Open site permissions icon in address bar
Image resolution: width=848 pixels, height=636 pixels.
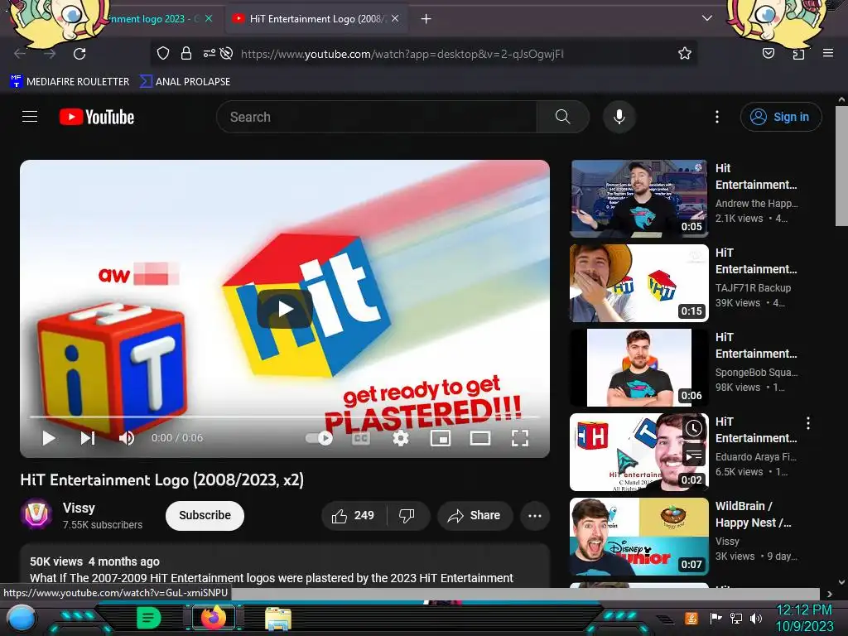pyautogui.click(x=210, y=53)
